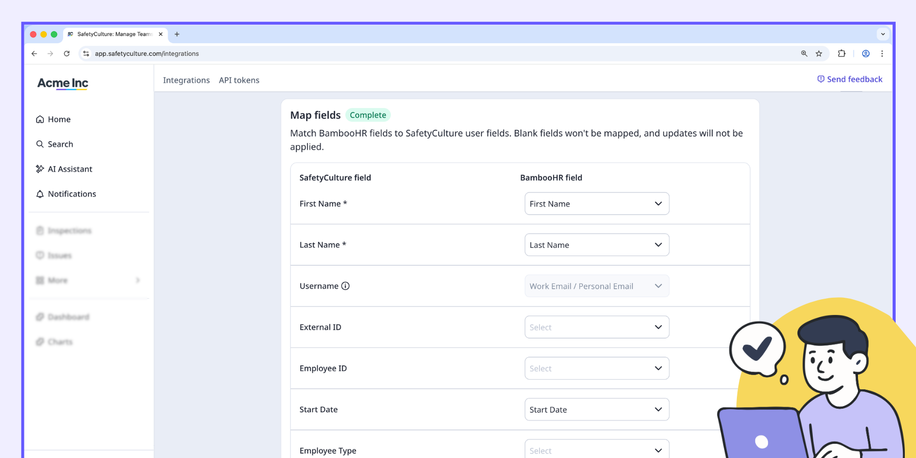916x458 pixels.
Task: Click the browser address bar URL
Action: pos(147,53)
